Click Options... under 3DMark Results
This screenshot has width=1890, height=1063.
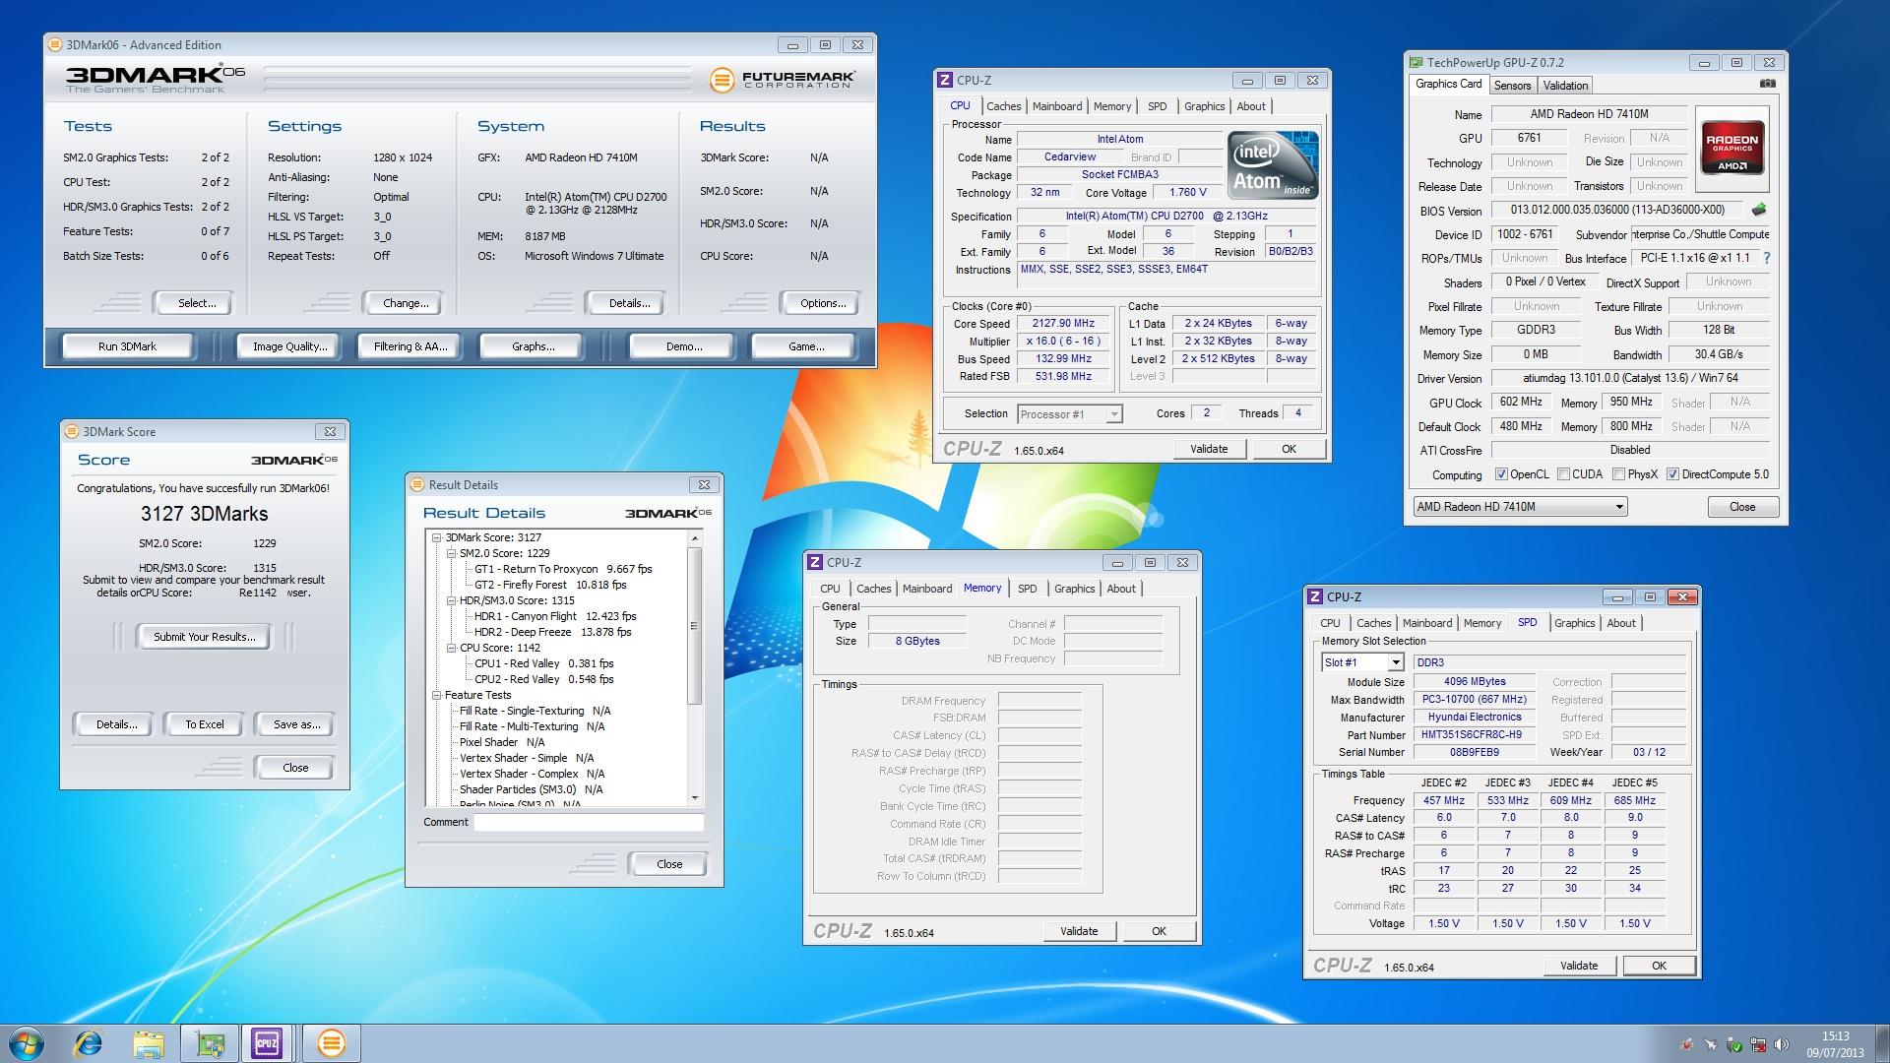pos(823,303)
